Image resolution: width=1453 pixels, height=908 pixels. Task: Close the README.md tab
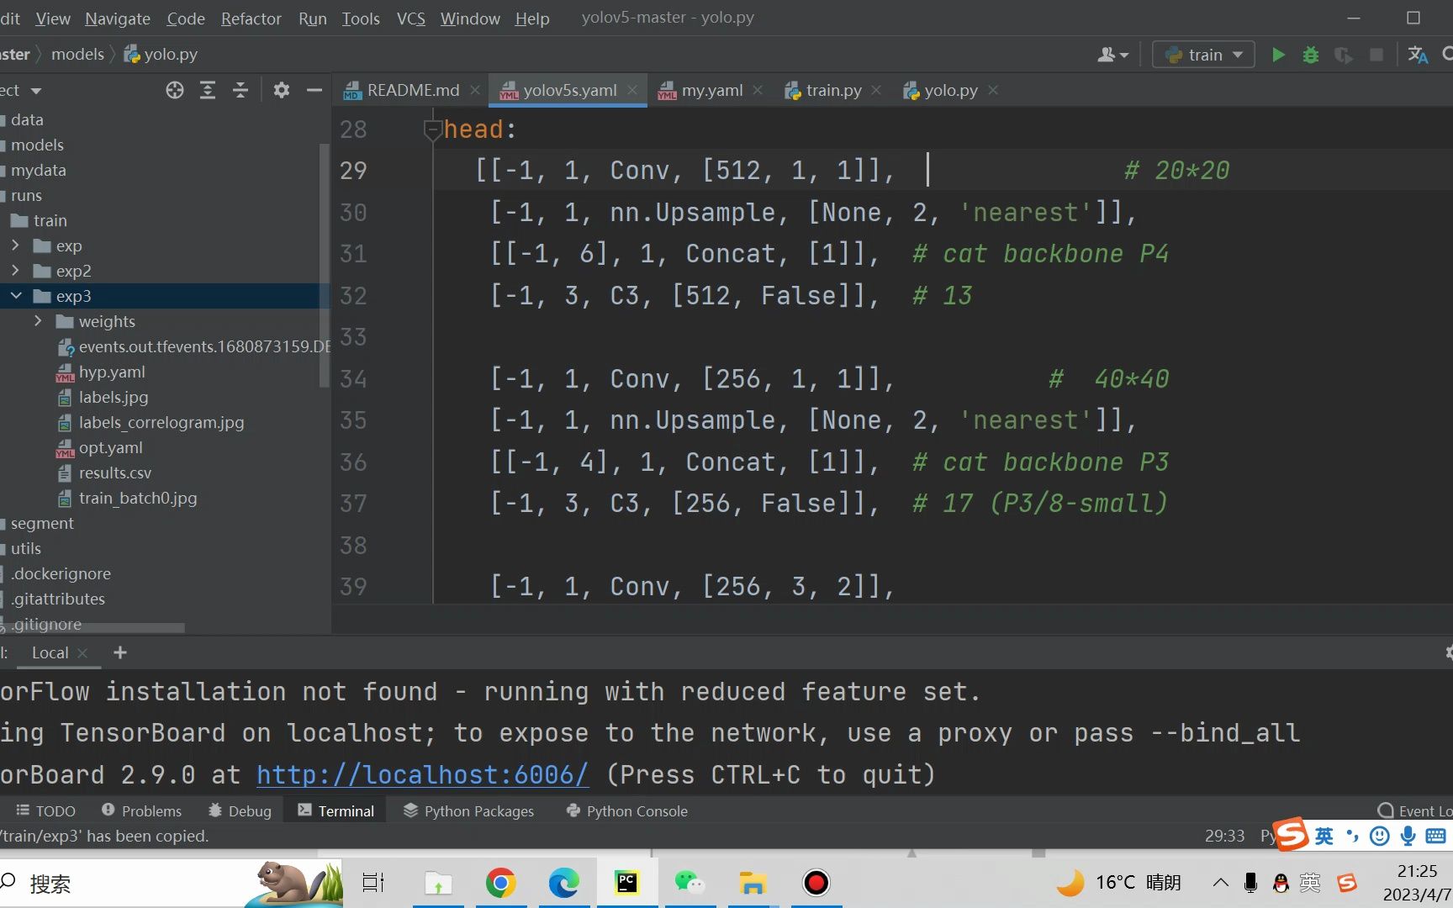point(475,90)
